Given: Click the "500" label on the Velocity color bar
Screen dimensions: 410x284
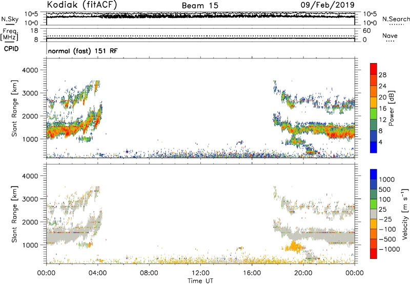Looking at the screenshot, I should pyautogui.click(x=386, y=189).
